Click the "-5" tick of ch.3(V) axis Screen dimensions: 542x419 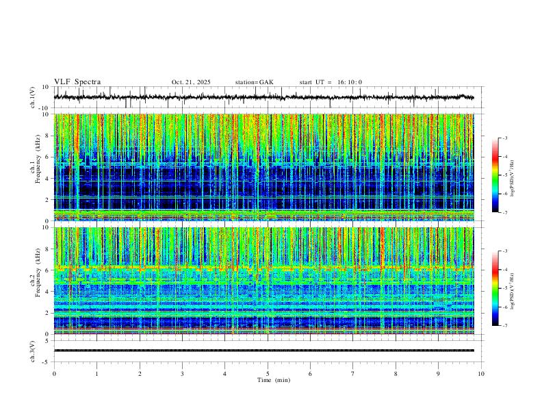pyautogui.click(x=47, y=362)
